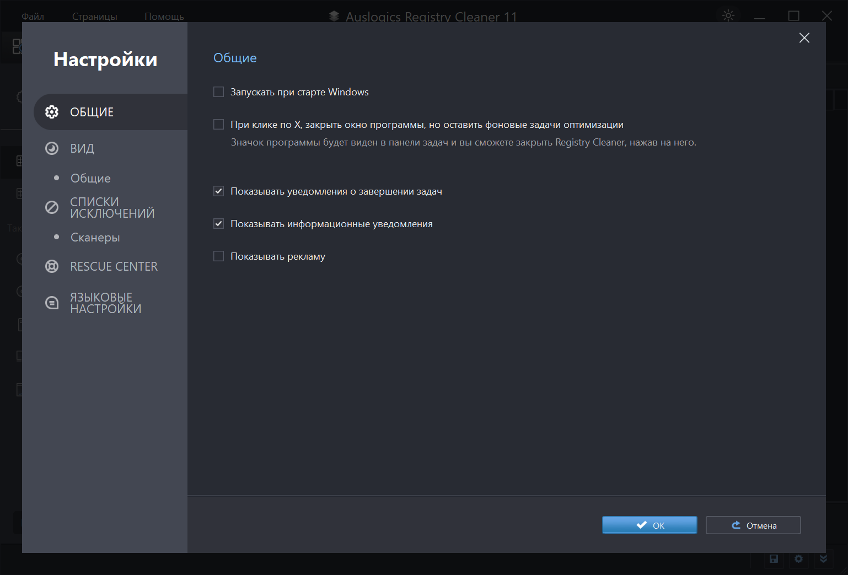848x575 pixels.
Task: Click the save disk icon in status bar
Action: (774, 559)
